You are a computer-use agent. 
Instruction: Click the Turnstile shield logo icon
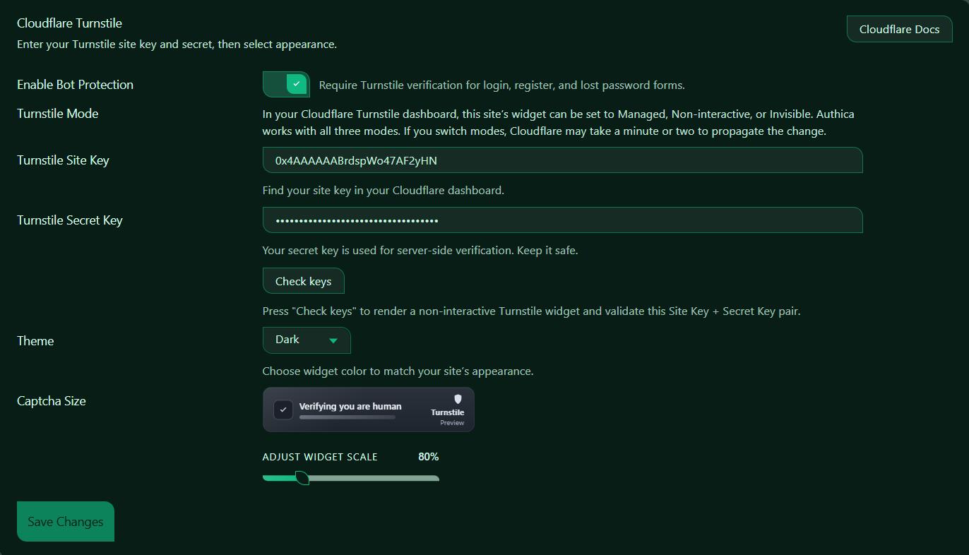458,399
